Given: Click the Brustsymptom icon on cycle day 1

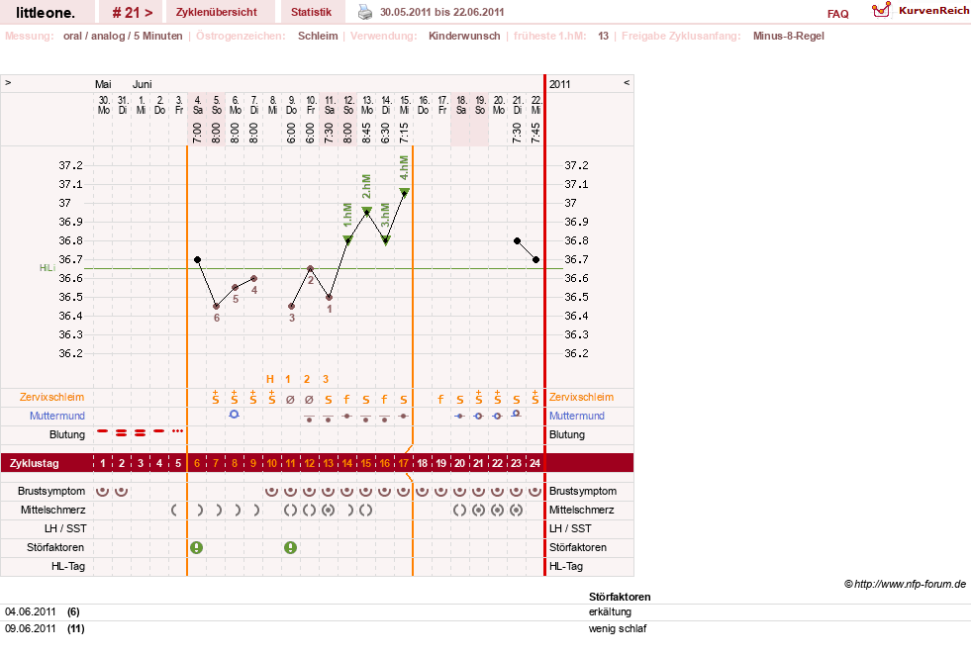Looking at the screenshot, I should pyautogui.click(x=103, y=491).
